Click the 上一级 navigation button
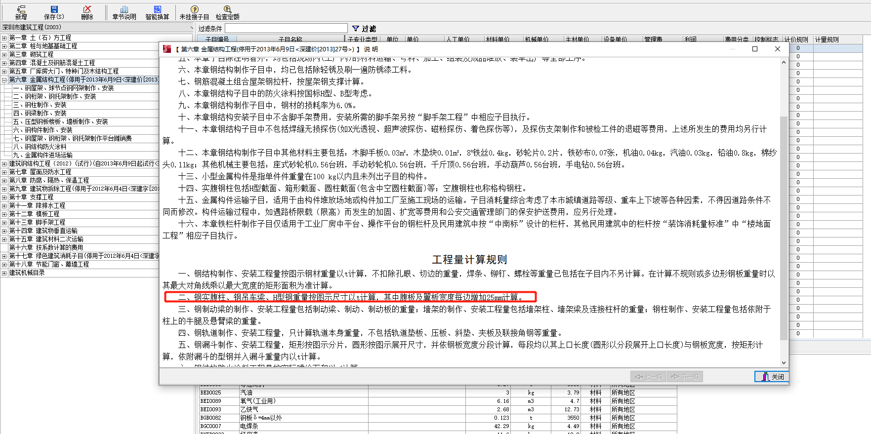The width and height of the screenshot is (871, 434). tap(649, 377)
